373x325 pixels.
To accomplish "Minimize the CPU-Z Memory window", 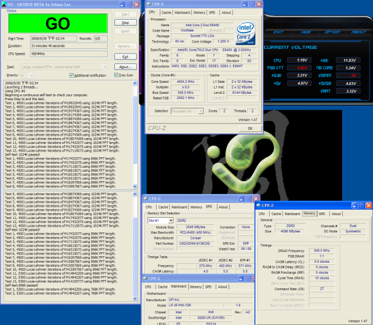I will coord(354,206).
